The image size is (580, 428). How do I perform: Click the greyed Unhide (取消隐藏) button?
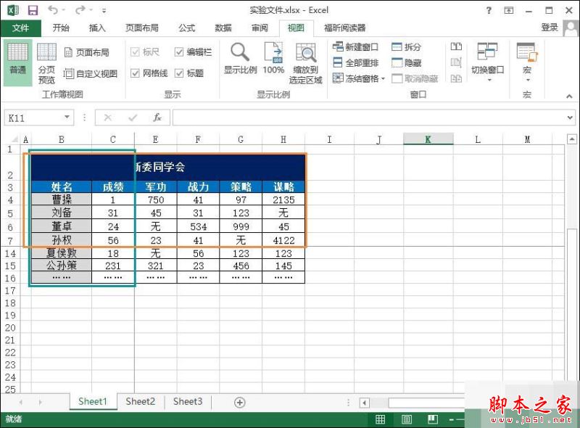coord(415,78)
